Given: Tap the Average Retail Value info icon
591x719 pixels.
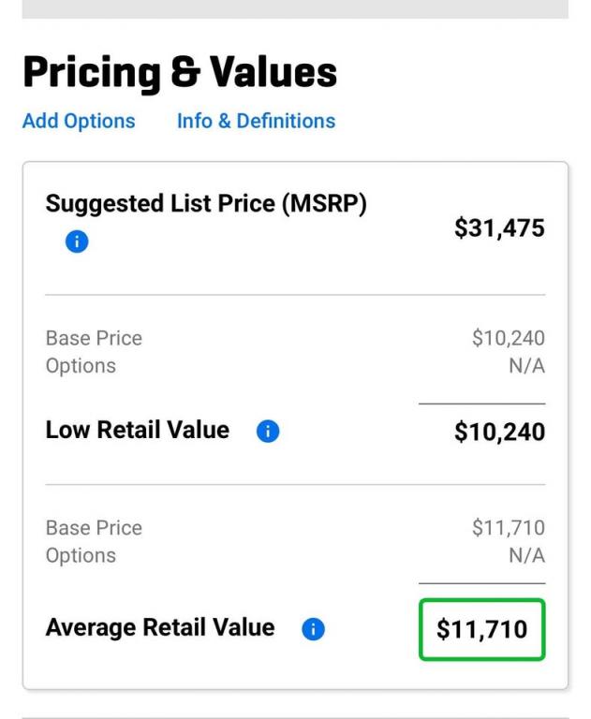Looking at the screenshot, I should coord(313,629).
